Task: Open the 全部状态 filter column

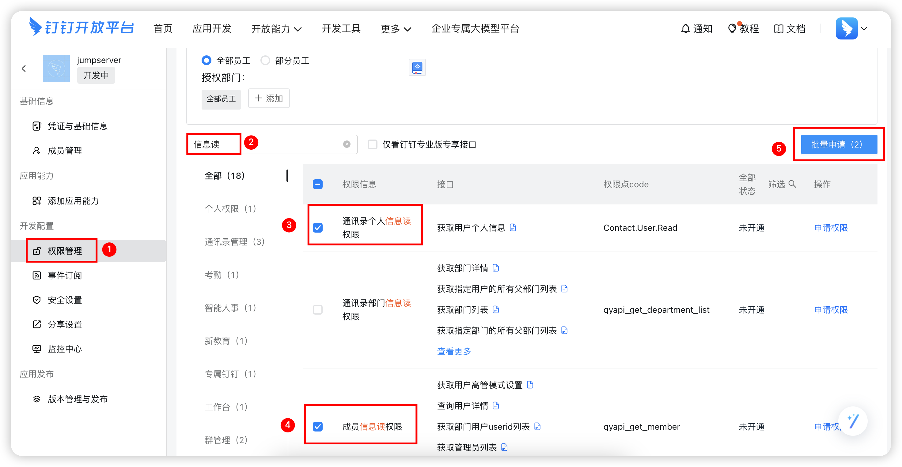Action: (747, 184)
